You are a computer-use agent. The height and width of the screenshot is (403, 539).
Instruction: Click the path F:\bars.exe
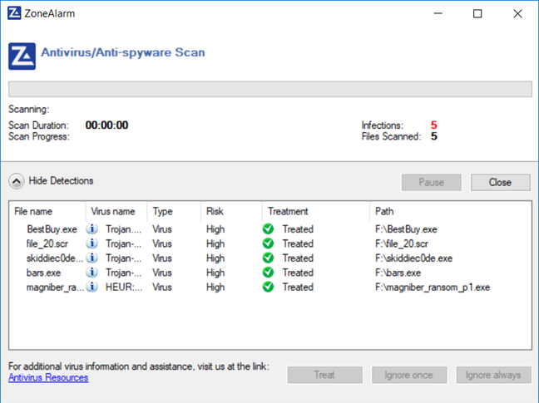(398, 273)
